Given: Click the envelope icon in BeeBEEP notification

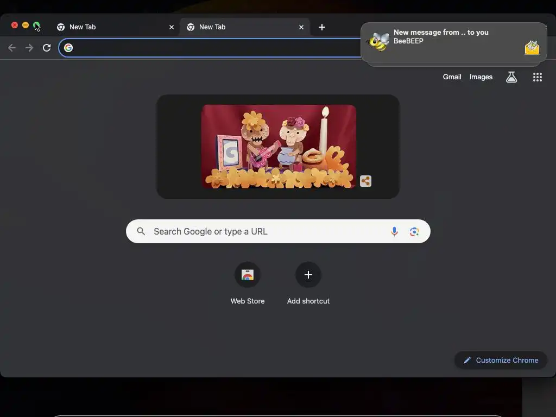Looking at the screenshot, I should point(532,48).
